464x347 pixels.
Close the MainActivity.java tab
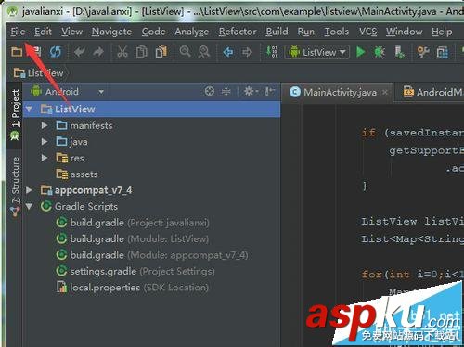click(385, 92)
